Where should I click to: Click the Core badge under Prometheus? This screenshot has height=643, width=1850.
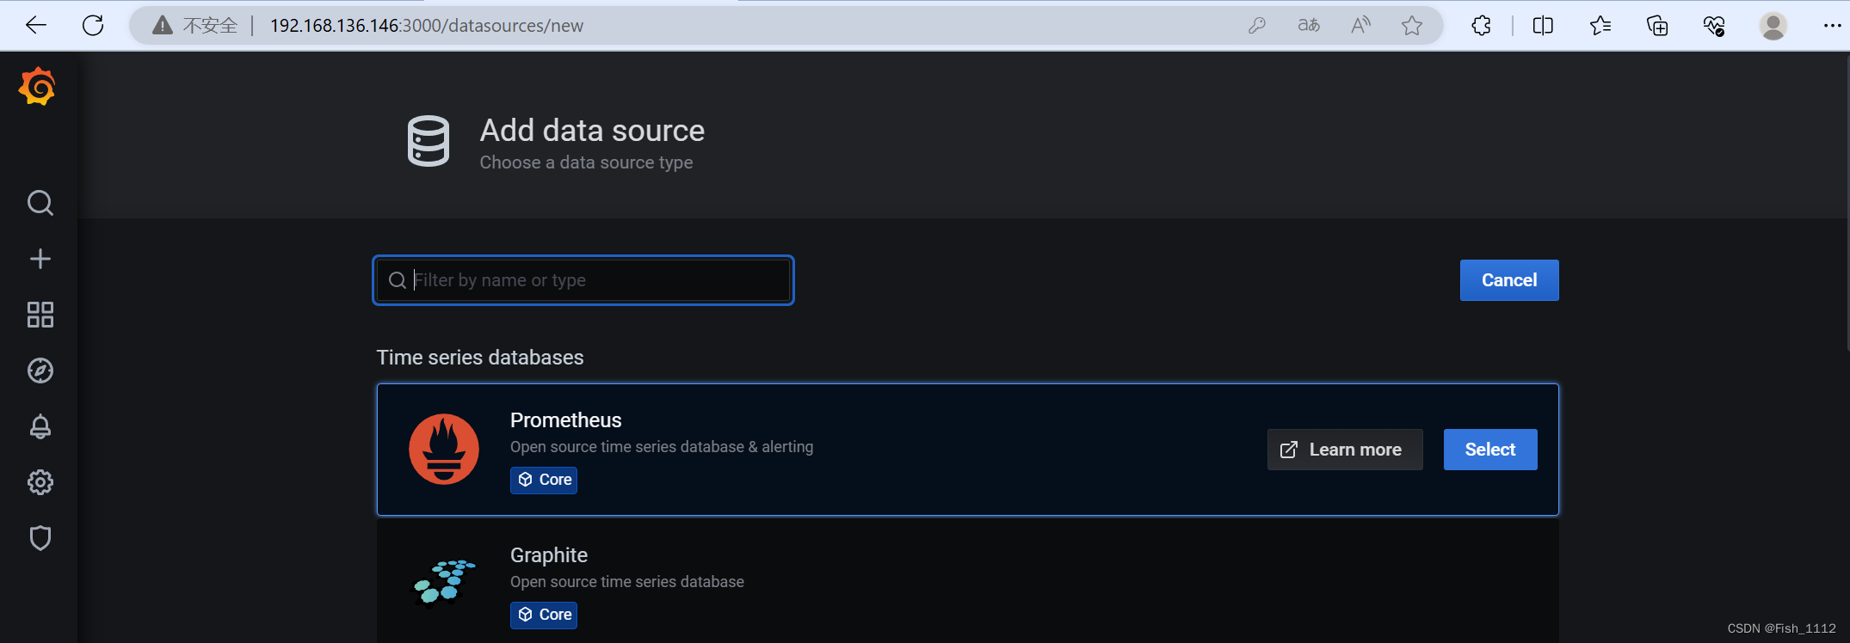click(x=544, y=480)
